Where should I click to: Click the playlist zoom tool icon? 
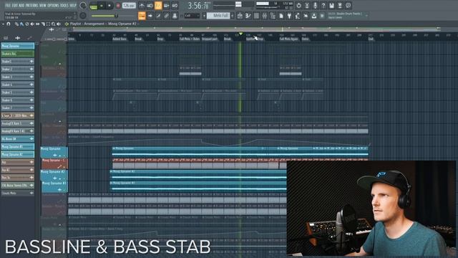pyautogui.click(x=54, y=24)
